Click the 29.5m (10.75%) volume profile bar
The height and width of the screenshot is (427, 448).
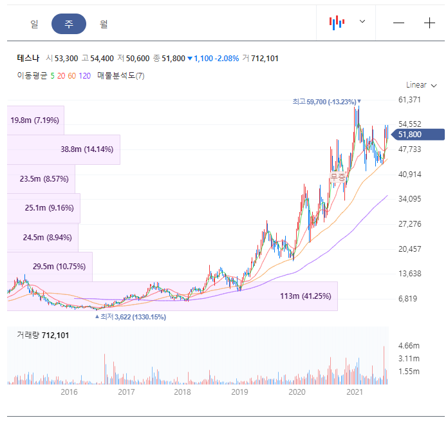50,267
